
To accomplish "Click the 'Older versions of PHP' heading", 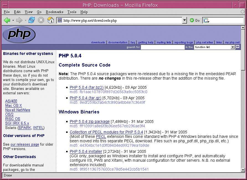I will pos(24,136).
